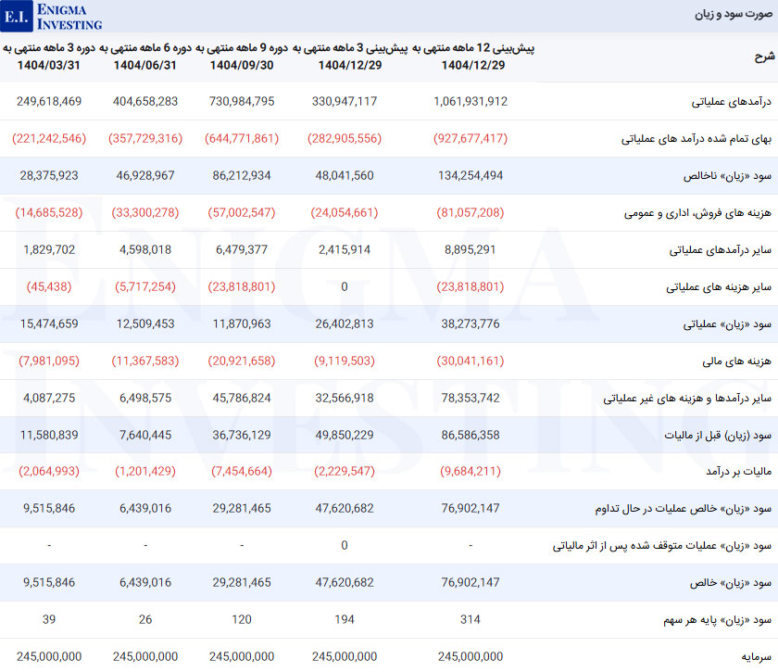Viewport: 778px width, 672px height.
Task: Click net profit value 76,902,147
Action: [x=470, y=582]
